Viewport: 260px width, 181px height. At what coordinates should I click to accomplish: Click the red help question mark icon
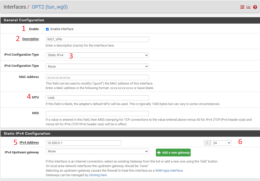click(x=255, y=7)
